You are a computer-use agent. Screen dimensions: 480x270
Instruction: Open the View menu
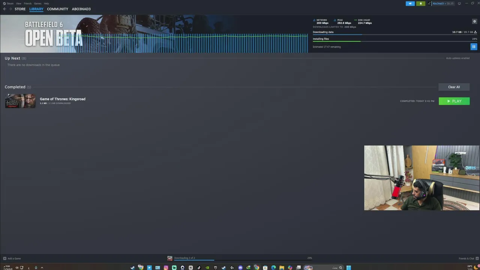click(18, 3)
